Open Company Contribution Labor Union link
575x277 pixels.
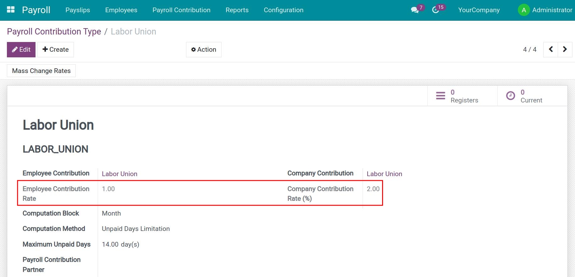(384, 174)
